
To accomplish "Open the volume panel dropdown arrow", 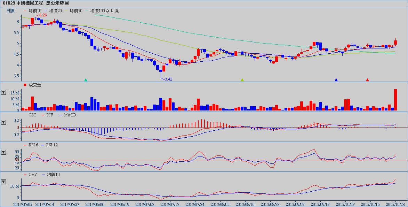I will click(x=3, y=92).
